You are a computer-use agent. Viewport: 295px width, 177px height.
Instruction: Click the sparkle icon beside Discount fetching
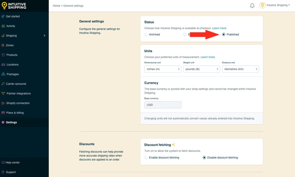pos(173,145)
